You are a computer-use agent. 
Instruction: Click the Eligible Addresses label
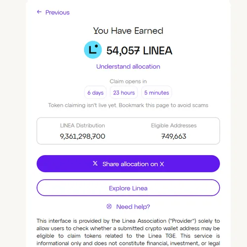click(x=174, y=125)
